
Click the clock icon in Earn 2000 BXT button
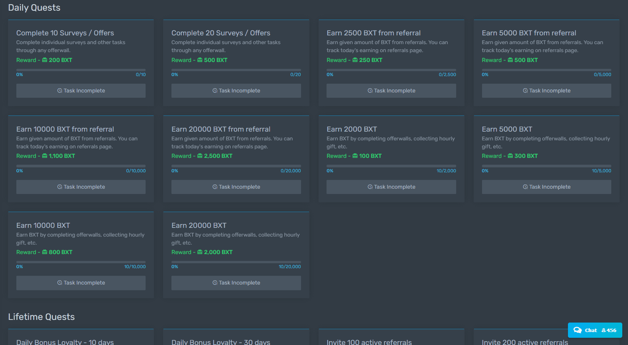pyautogui.click(x=370, y=187)
